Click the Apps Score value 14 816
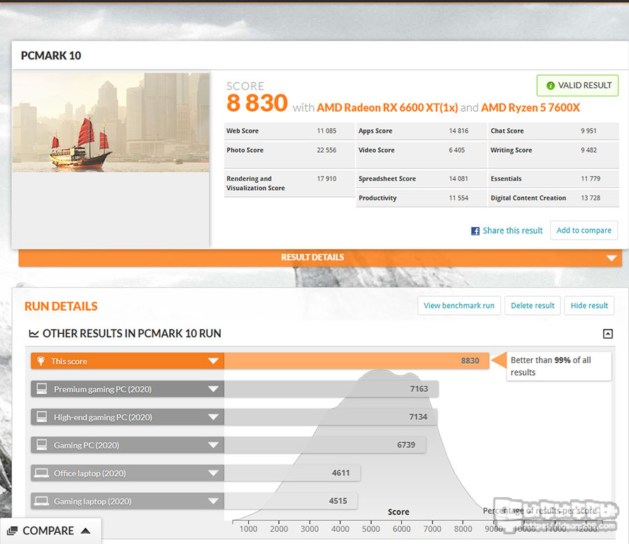The image size is (629, 544). 458,131
